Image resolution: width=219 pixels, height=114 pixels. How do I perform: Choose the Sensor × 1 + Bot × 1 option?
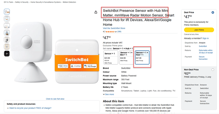(126, 58)
